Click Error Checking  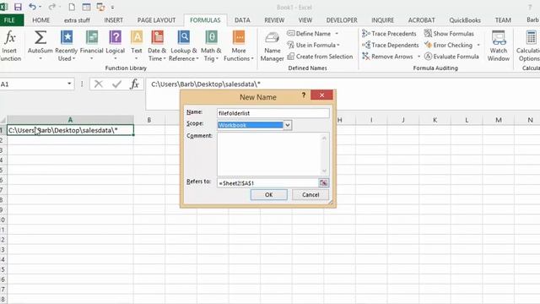[x=448, y=45]
